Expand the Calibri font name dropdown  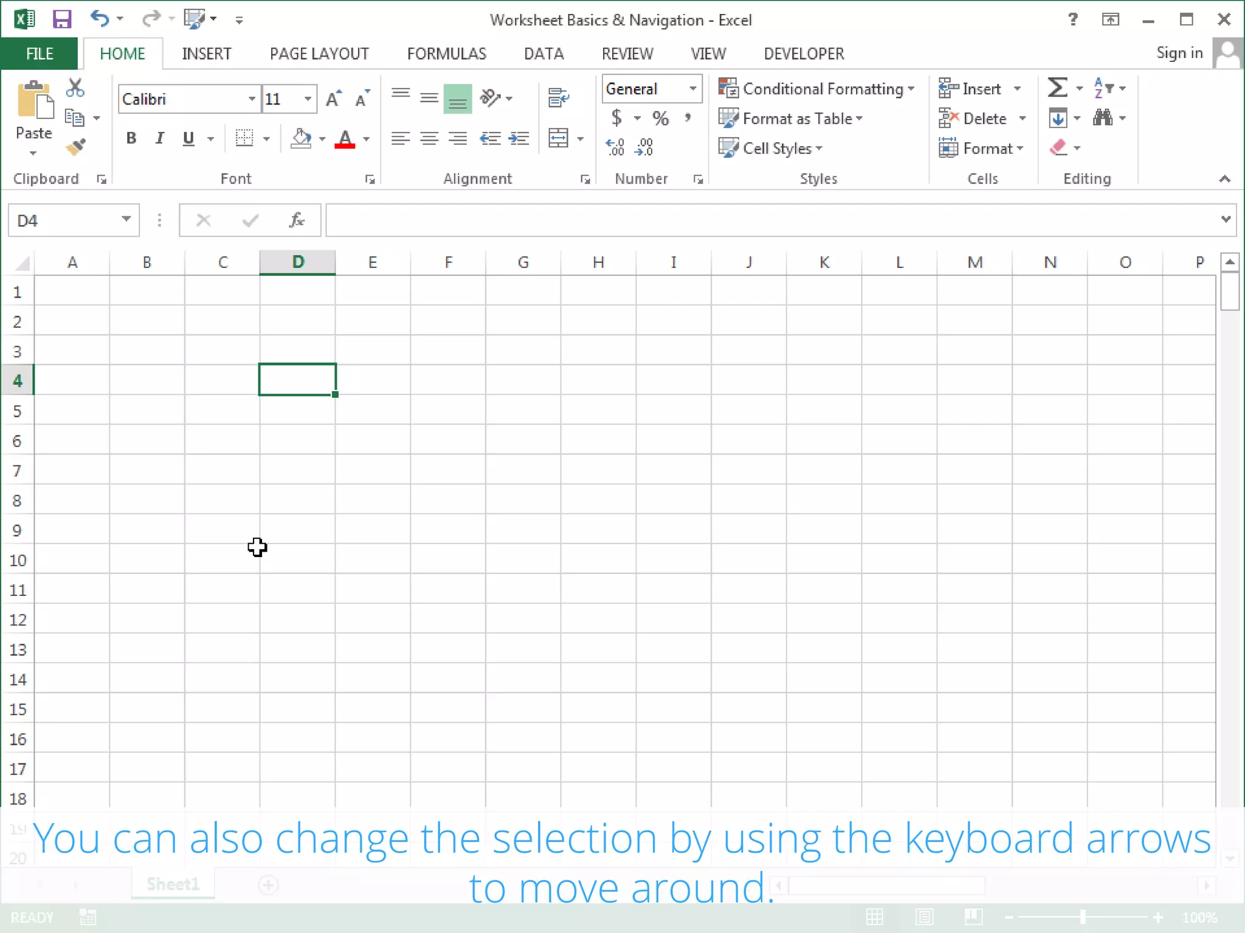coord(252,99)
